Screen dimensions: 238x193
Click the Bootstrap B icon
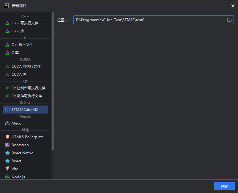click(x=7, y=145)
